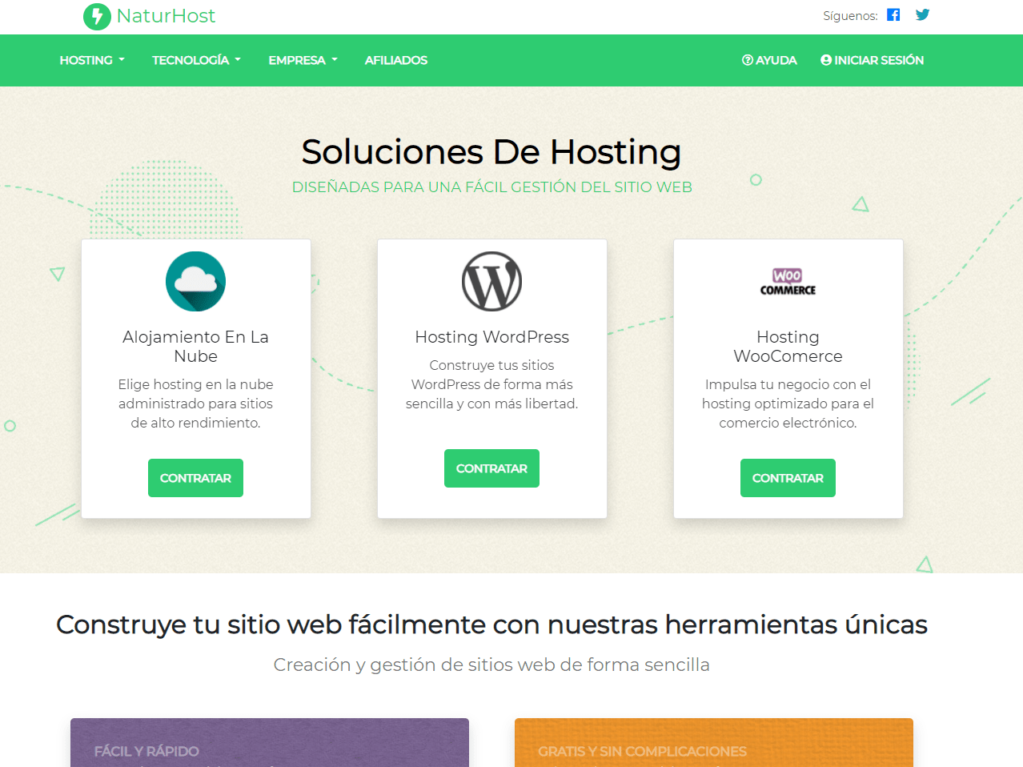Click the Elige hosting en la nube description
The width and height of the screenshot is (1023, 767).
tap(195, 404)
